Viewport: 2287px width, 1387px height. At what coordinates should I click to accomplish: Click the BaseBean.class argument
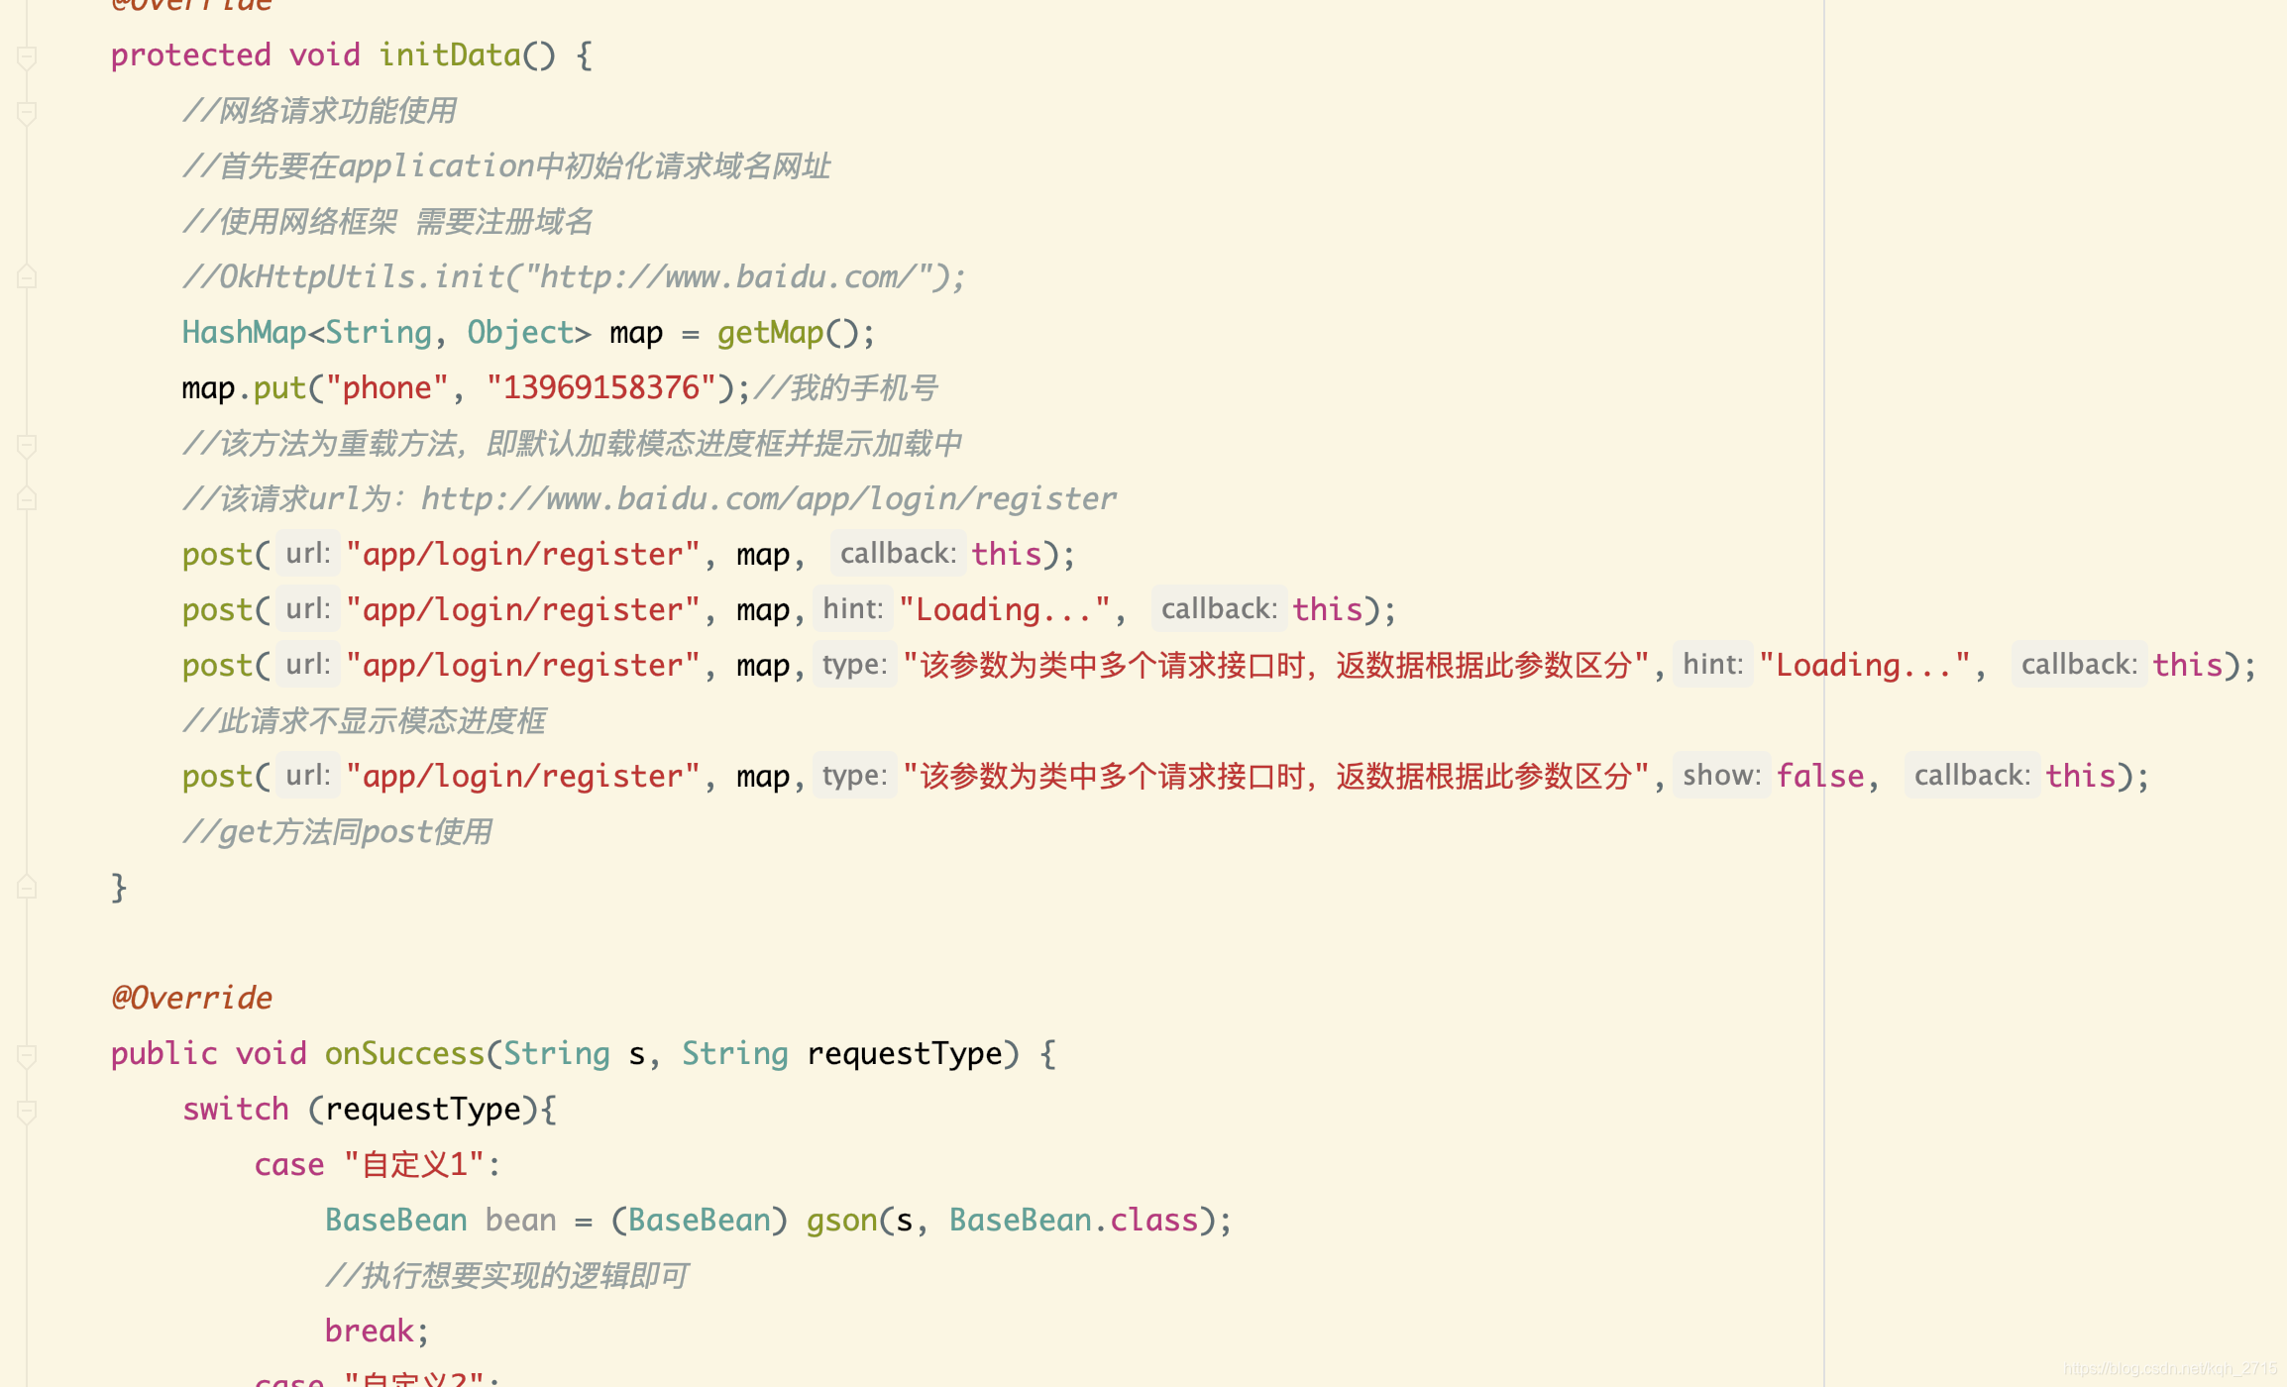[x=1073, y=1220]
